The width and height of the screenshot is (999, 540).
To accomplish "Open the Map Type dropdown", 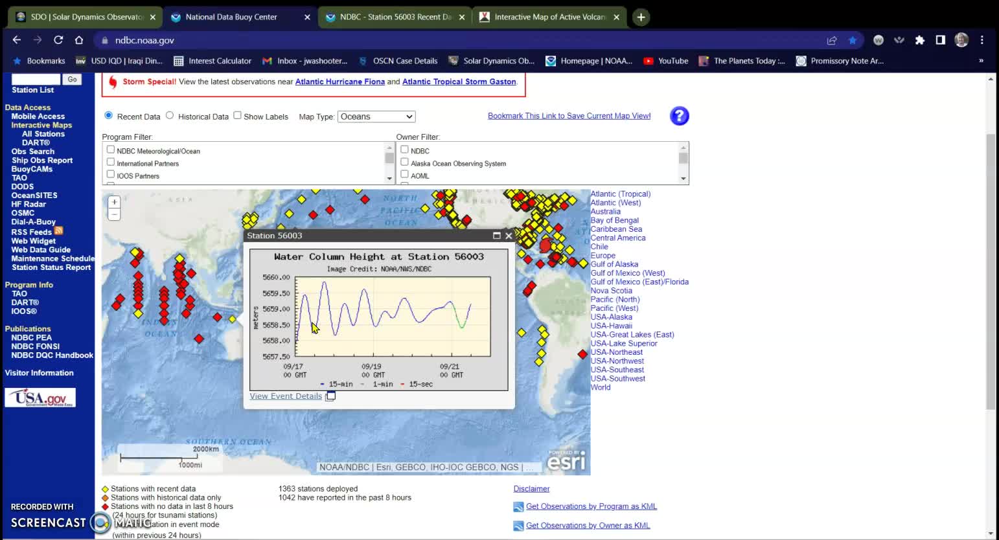I will point(376,117).
